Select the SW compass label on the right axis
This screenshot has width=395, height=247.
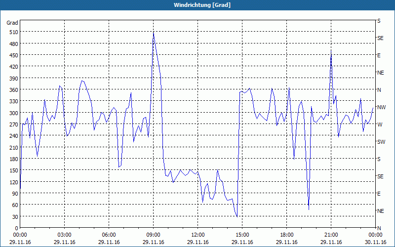pos(381,142)
